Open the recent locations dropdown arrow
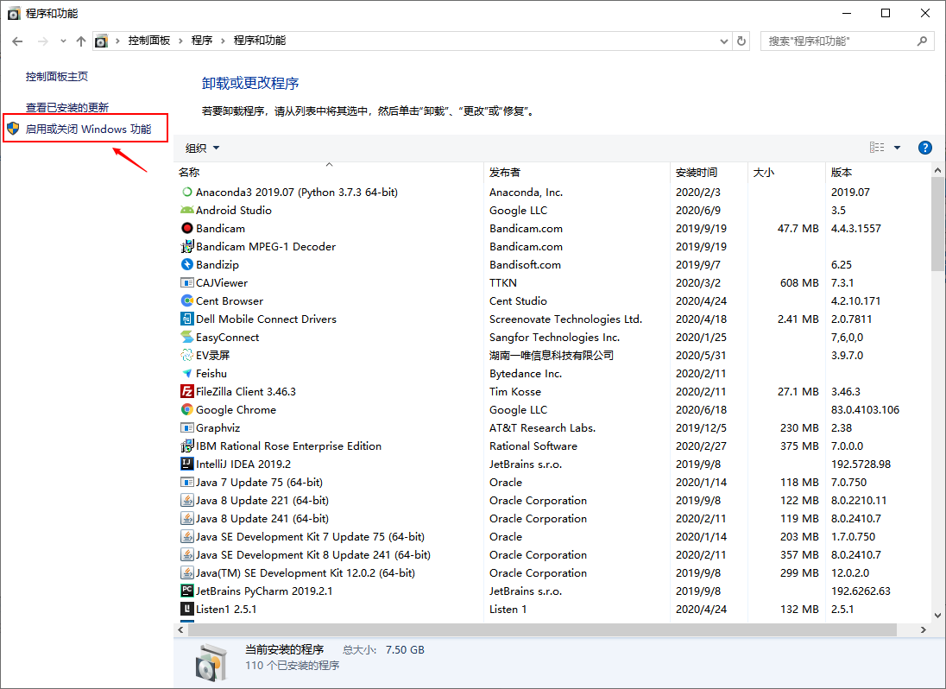The image size is (946, 689). [x=63, y=41]
